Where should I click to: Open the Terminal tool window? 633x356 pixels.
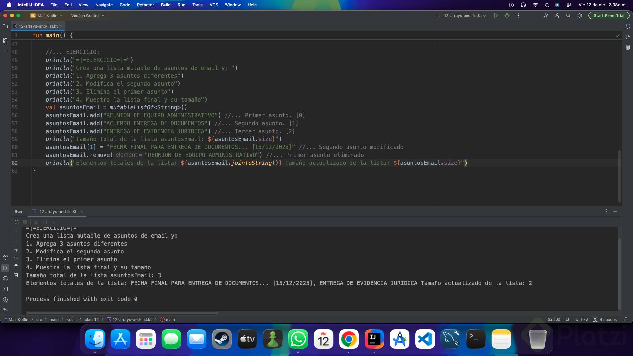pyautogui.click(x=5, y=289)
